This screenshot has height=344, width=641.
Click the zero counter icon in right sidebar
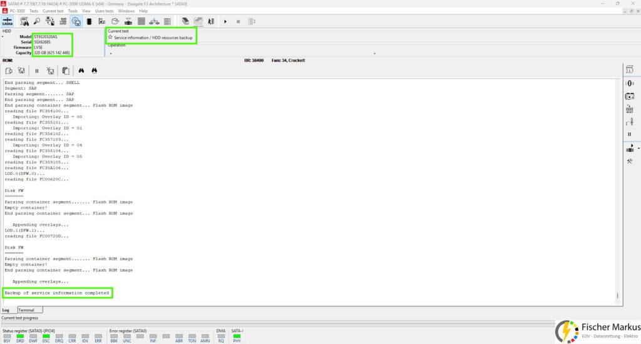[x=630, y=83]
